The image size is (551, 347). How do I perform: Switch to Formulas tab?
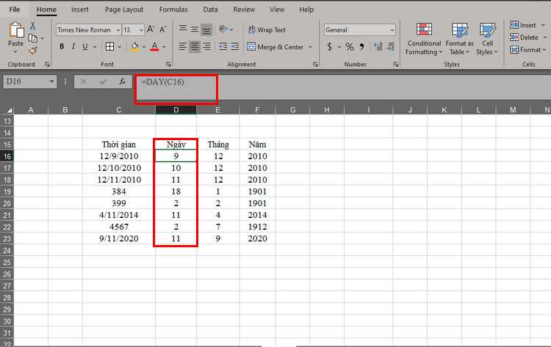click(x=173, y=10)
